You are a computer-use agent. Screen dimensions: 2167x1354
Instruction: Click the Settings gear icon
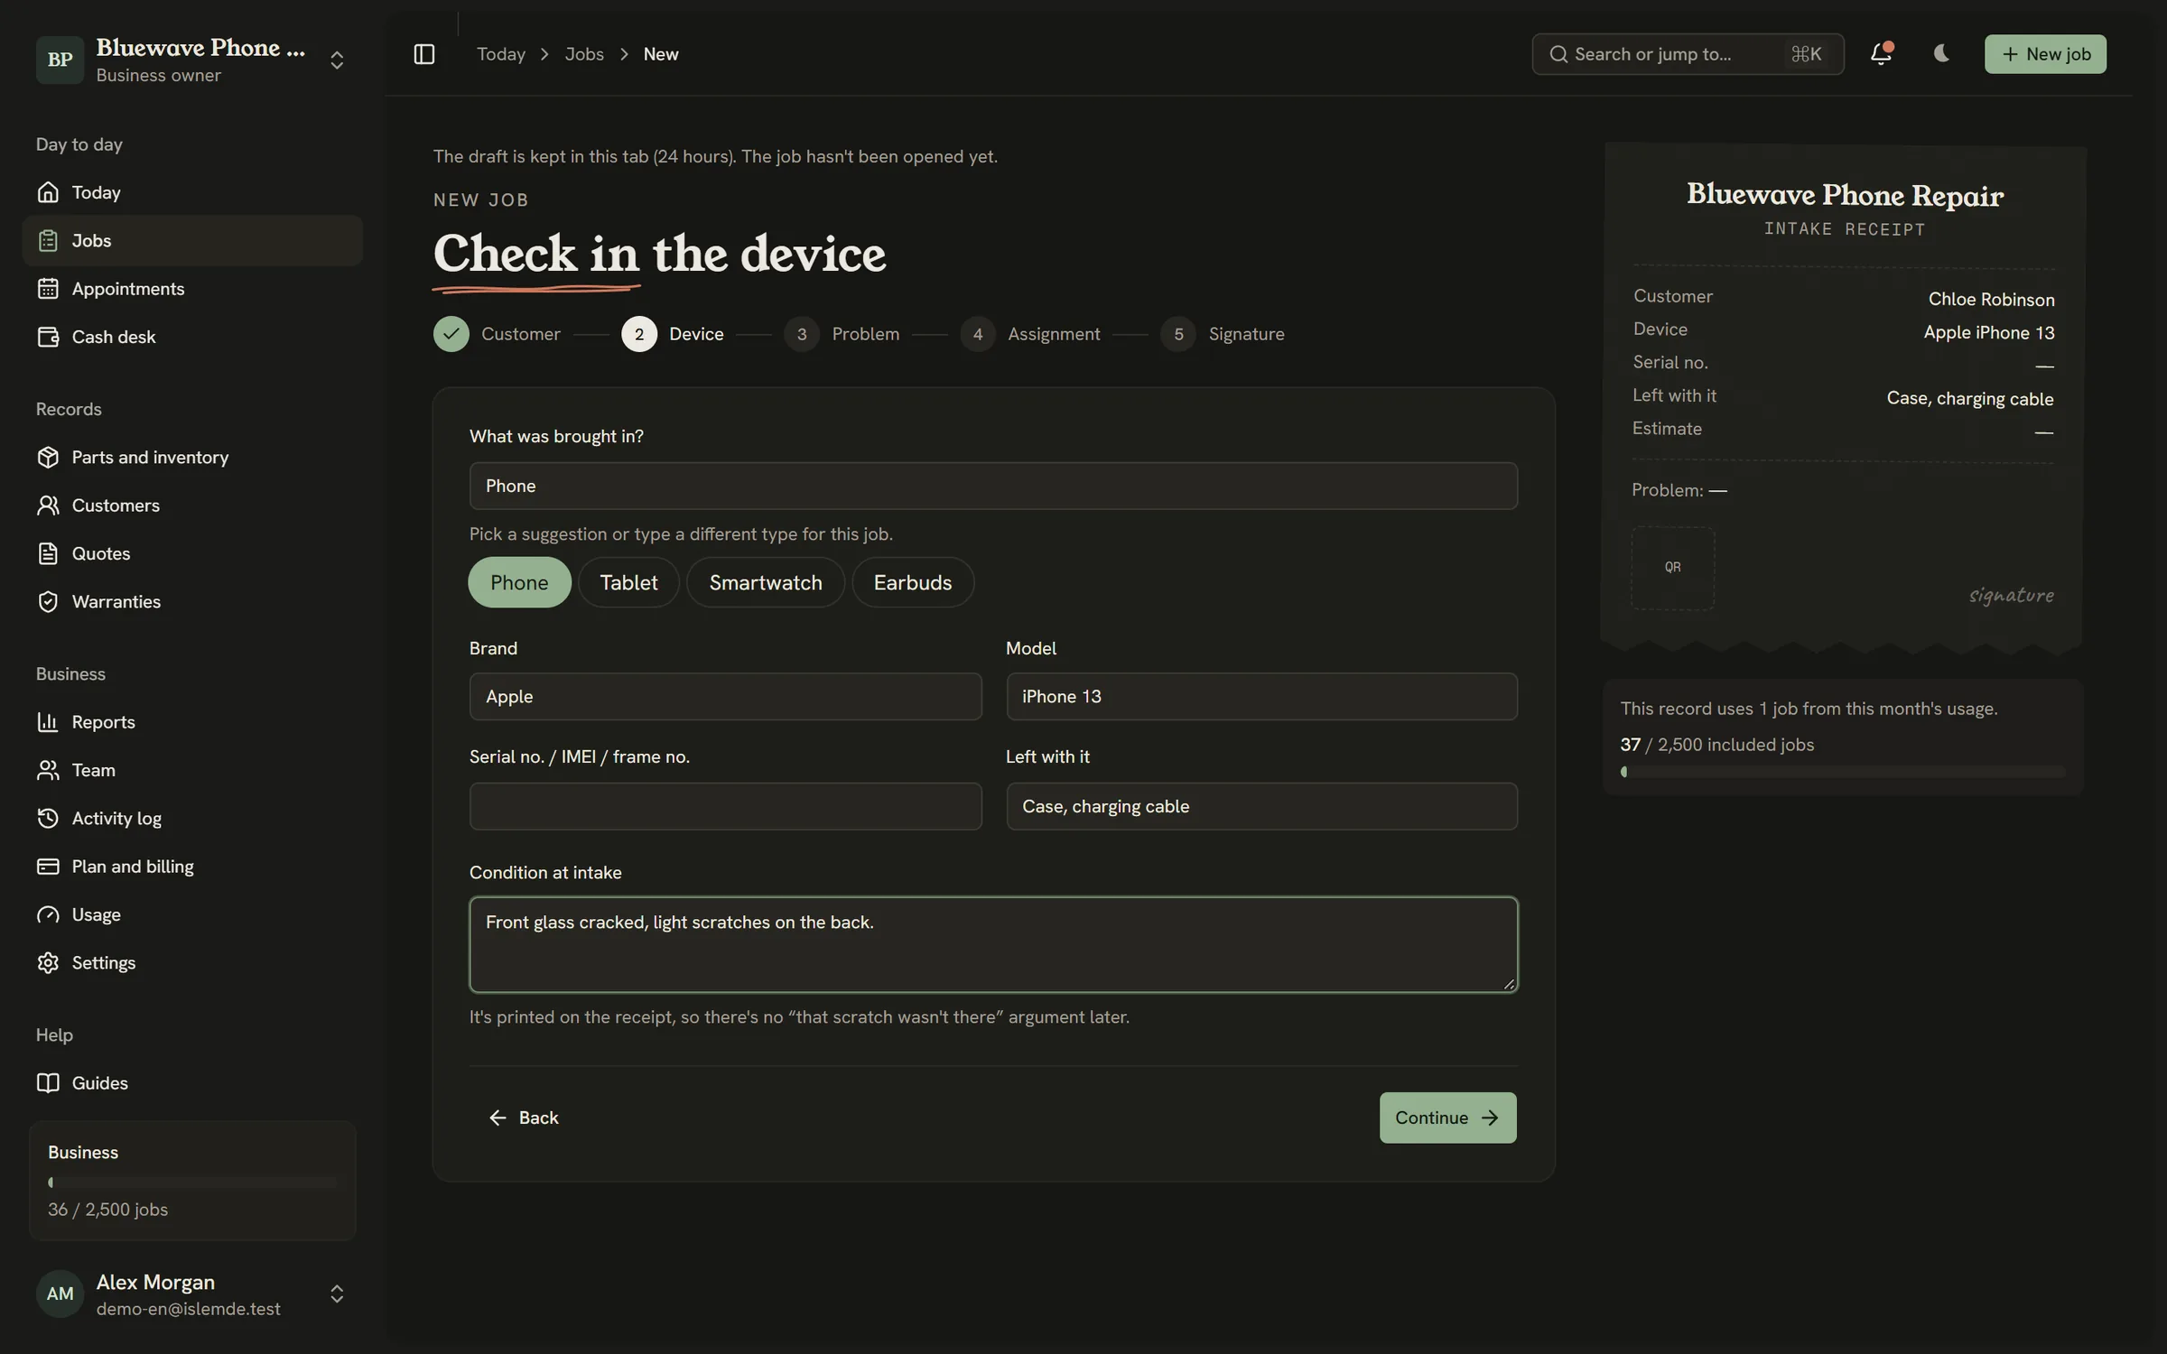[x=48, y=963]
